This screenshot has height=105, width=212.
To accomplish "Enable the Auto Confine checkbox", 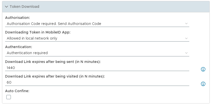I will click(x=9, y=97).
